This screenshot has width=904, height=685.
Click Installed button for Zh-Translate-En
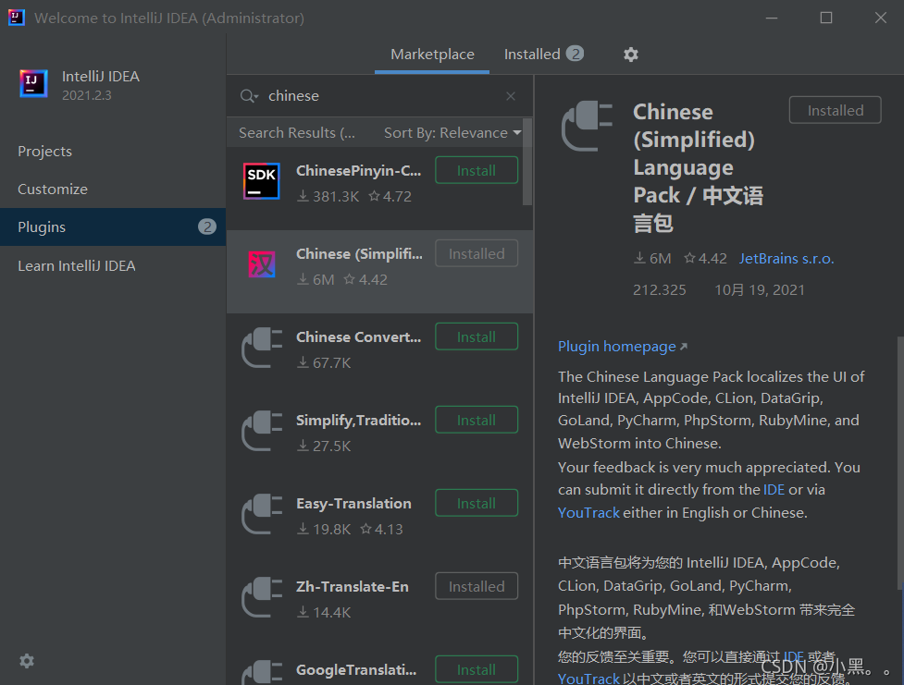(x=477, y=586)
